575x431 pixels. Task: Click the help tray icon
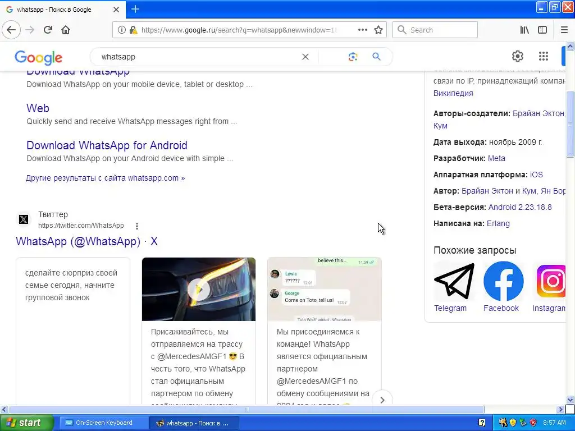(482, 423)
